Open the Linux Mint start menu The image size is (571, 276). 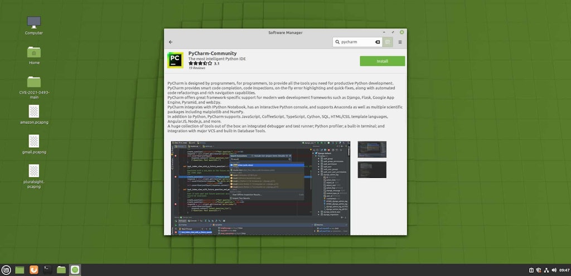click(6, 270)
